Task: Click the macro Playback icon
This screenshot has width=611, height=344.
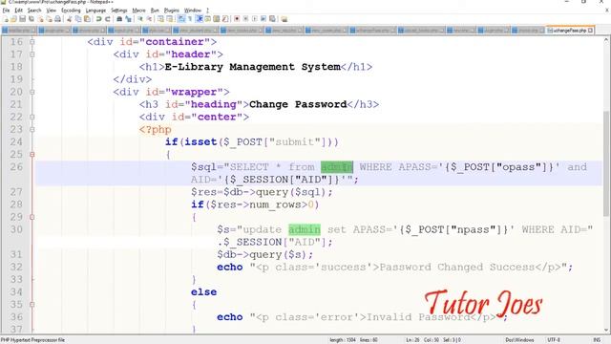Action: pyautogui.click(x=255, y=19)
